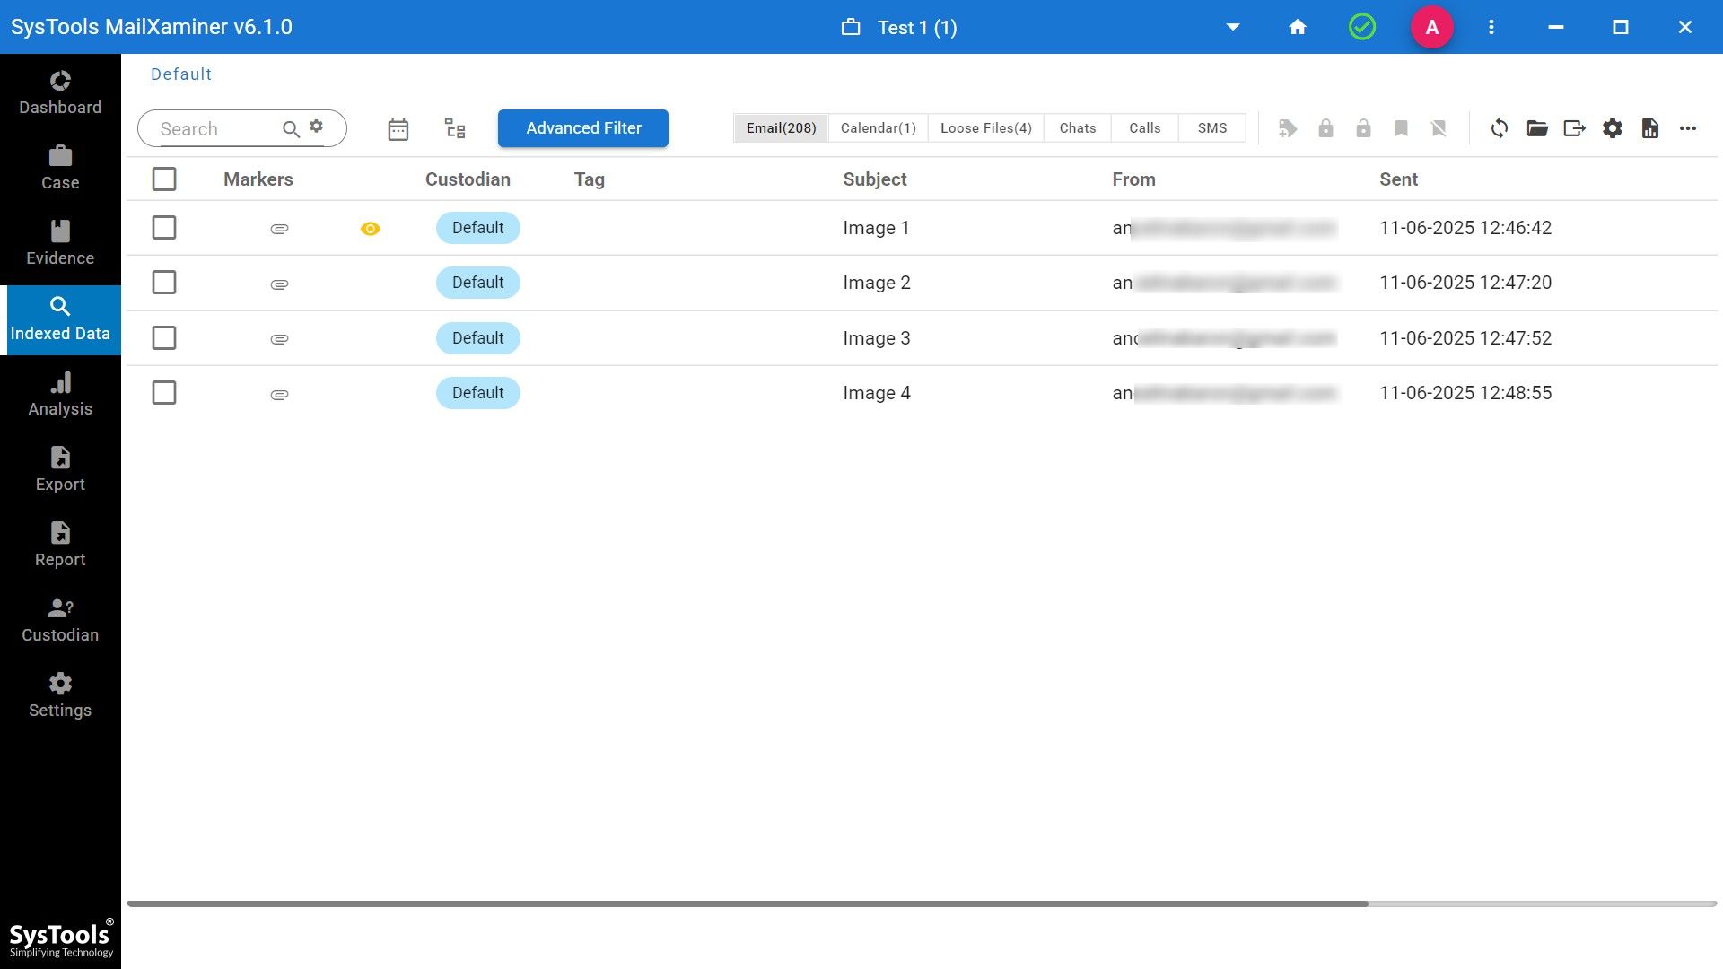The height and width of the screenshot is (969, 1723).
Task: Check the Image 3 row checkbox
Action: point(164,338)
